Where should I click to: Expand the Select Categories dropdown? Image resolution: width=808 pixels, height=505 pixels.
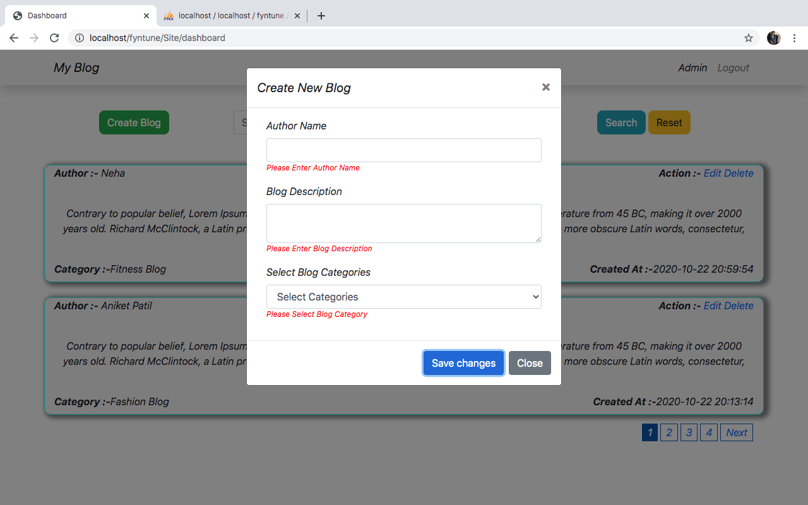coord(404,297)
